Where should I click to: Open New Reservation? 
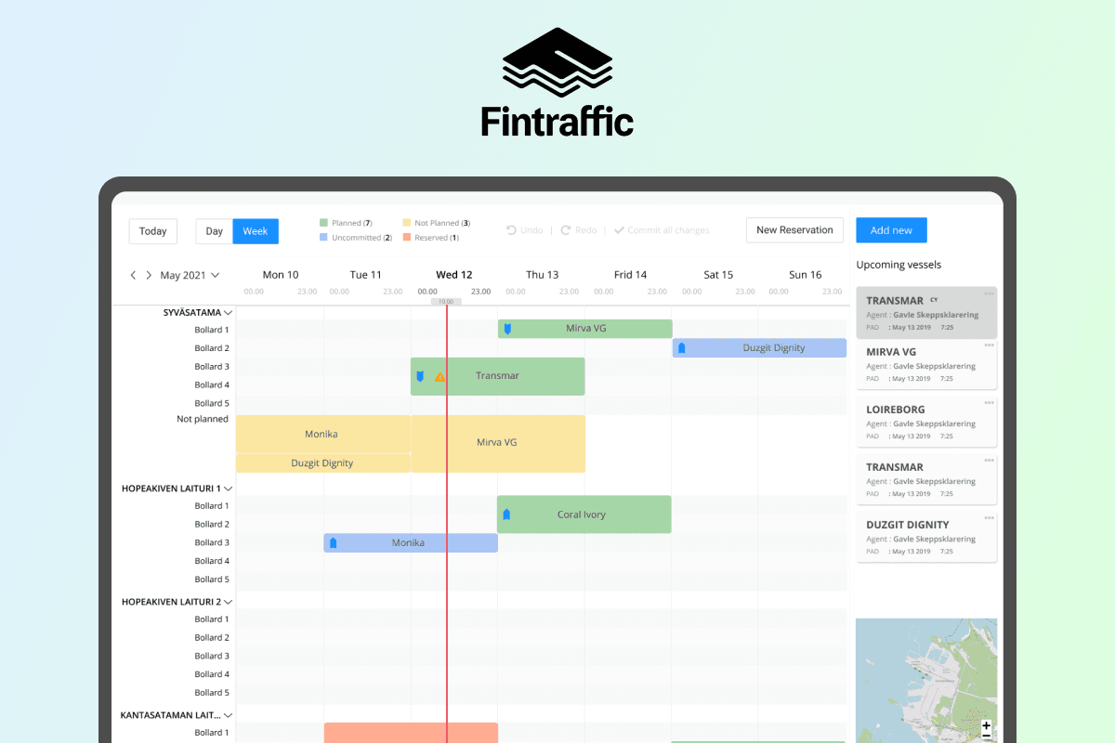[x=794, y=230]
